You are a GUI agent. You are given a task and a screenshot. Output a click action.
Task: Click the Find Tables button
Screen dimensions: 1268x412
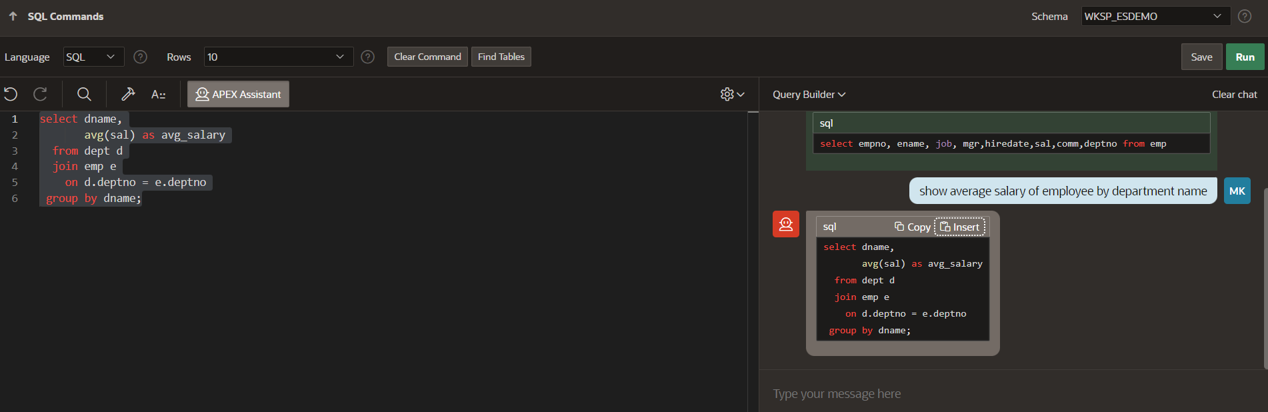(501, 57)
